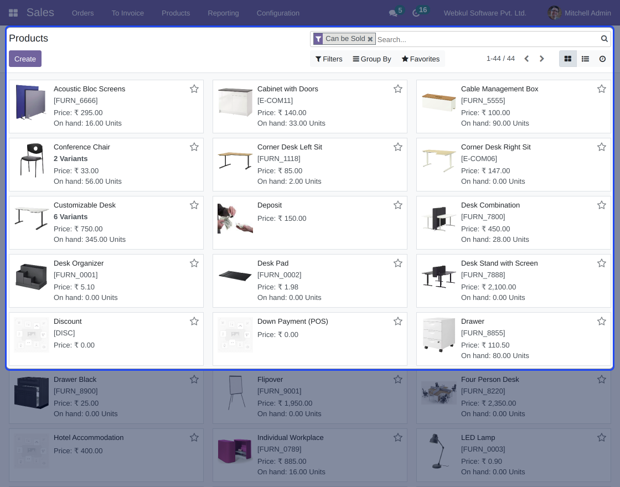
Task: Click 'Price: ₹ 2,100.00' text
Action: coord(488,287)
